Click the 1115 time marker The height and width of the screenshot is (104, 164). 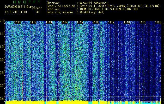(80, 22)
